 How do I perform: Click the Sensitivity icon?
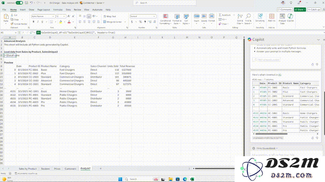260,17
